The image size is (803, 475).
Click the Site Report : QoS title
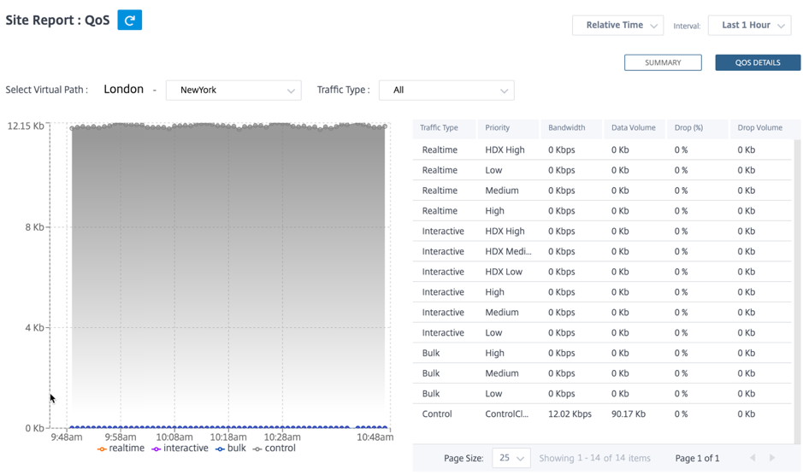[57, 20]
